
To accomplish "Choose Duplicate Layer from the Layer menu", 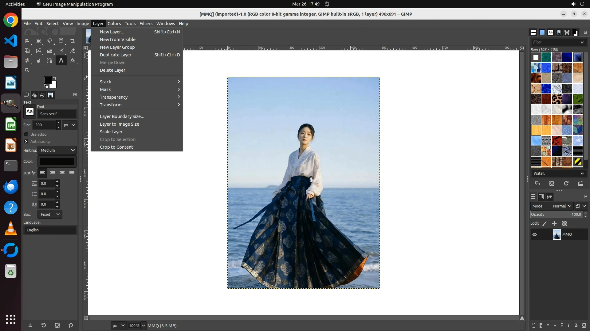I will click(116, 55).
